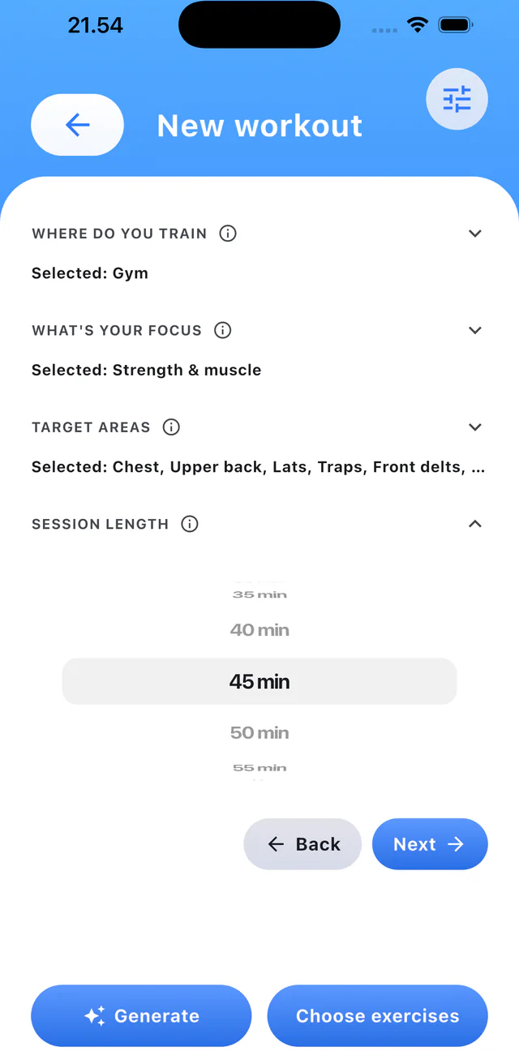
Task: Tap the selected target areas summary text
Action: click(259, 467)
